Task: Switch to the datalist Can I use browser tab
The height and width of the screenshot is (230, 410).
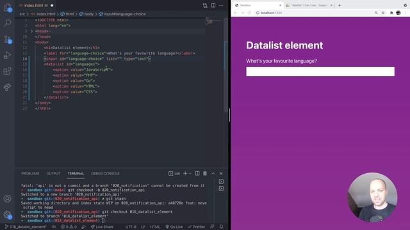Action: pos(309,5)
